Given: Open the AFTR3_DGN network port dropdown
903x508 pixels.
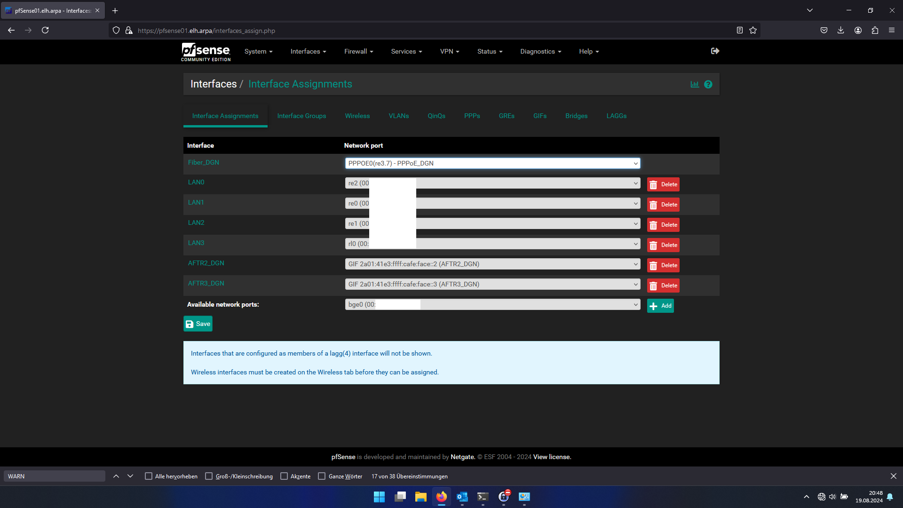Looking at the screenshot, I should [x=492, y=284].
